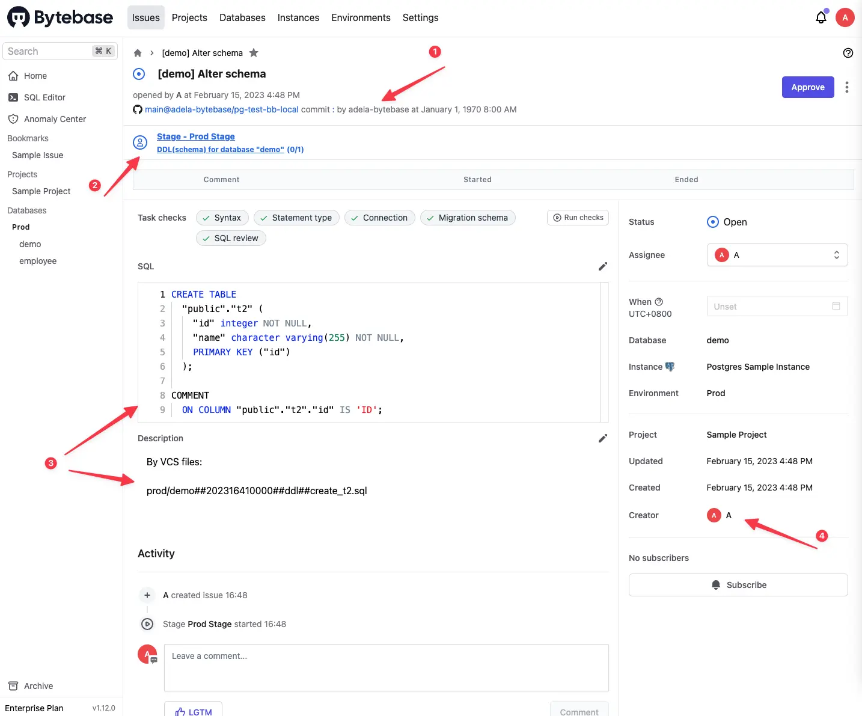This screenshot has height=716, width=862.
Task: Star the issue as bookmark
Action: 254,53
